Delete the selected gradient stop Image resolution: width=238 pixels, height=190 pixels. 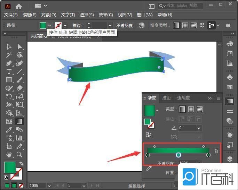216,151
